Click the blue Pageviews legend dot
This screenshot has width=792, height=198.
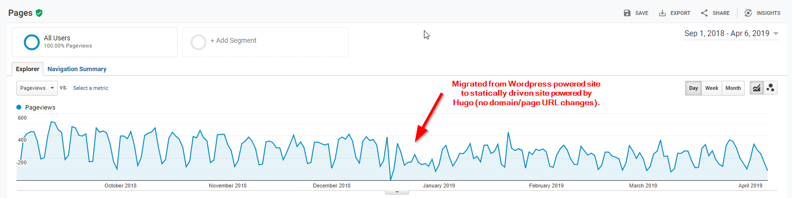19,107
